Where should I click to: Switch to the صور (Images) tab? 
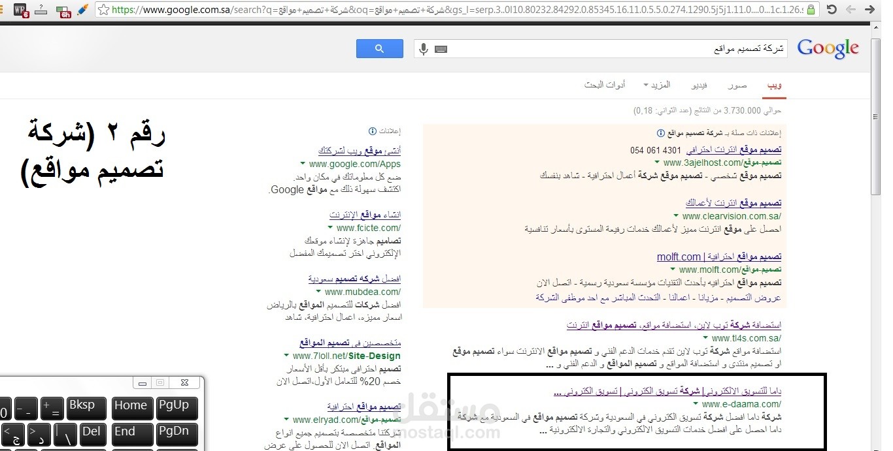pyautogui.click(x=738, y=86)
